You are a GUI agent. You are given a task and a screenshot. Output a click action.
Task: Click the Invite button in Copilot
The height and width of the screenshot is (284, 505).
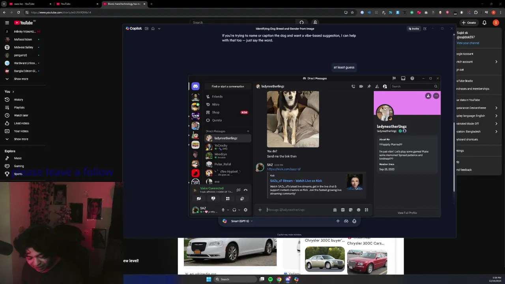coord(413,28)
